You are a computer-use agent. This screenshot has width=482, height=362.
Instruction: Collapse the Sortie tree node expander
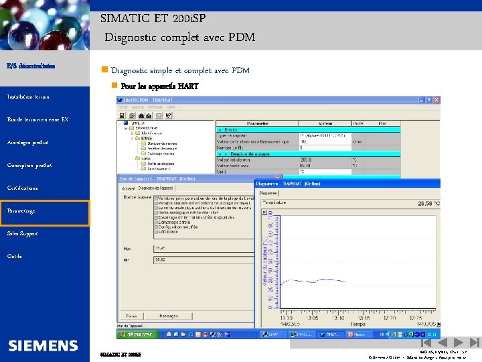coord(132,158)
